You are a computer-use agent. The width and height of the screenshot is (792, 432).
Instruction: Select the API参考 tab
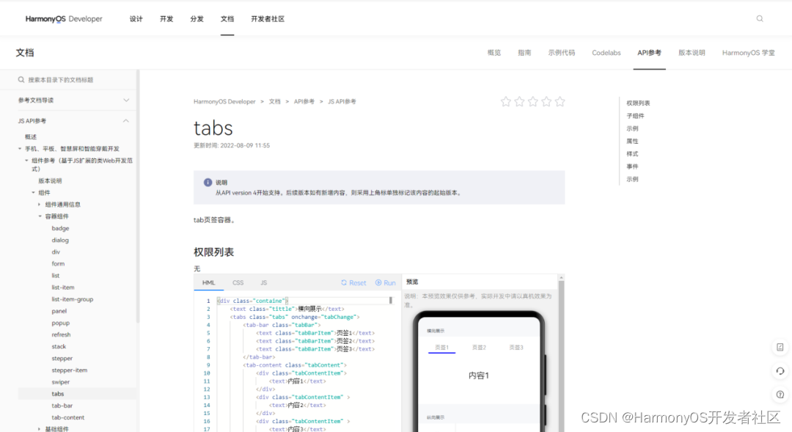(649, 53)
